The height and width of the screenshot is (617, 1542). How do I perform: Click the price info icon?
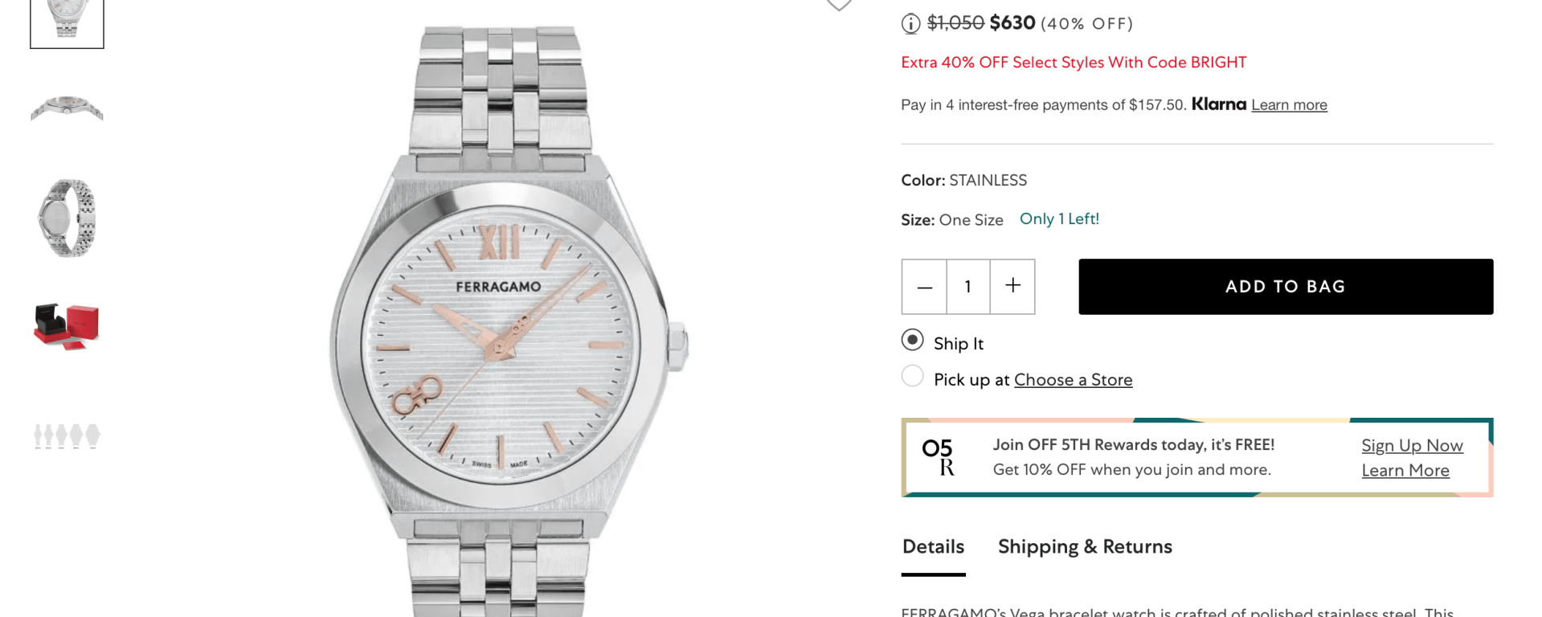tap(910, 24)
